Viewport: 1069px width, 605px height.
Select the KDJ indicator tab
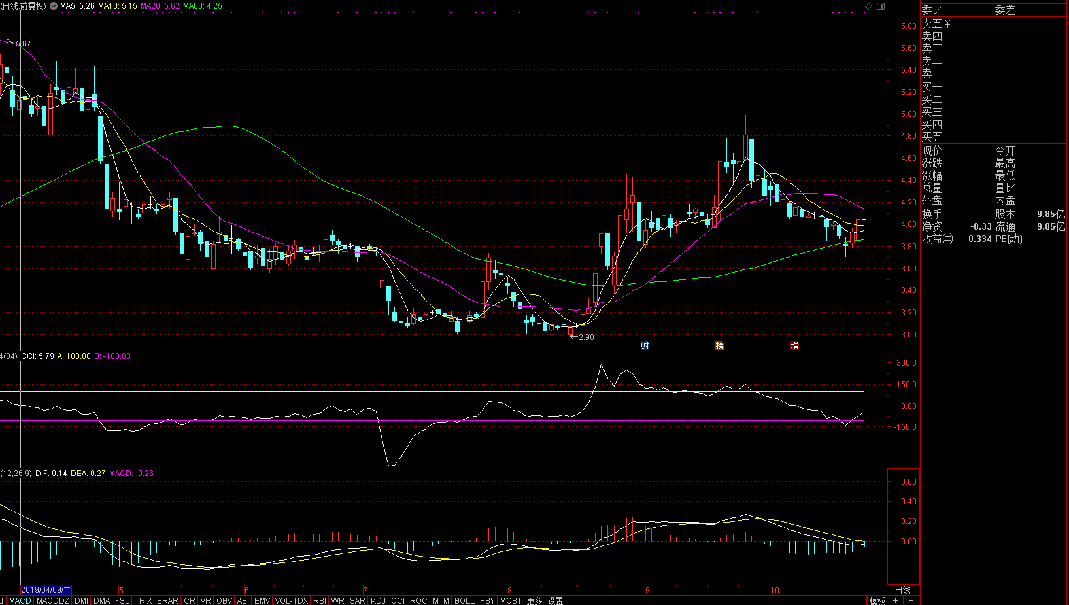[378, 600]
